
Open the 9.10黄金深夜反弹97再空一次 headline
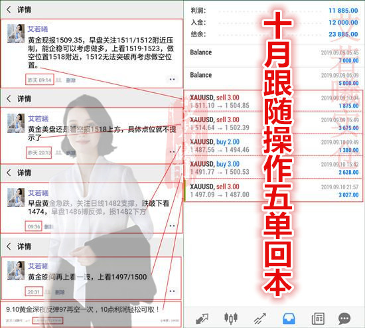[82, 309]
